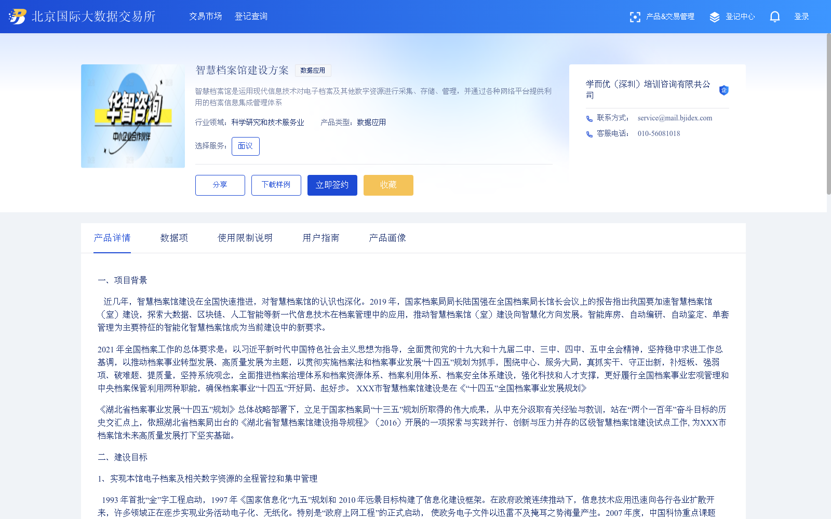Click the heading 一、项目背景
Screen dimensions: 831x519
tap(123, 280)
